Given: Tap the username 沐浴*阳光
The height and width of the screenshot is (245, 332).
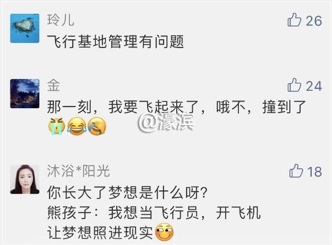Looking at the screenshot, I should (78, 171).
